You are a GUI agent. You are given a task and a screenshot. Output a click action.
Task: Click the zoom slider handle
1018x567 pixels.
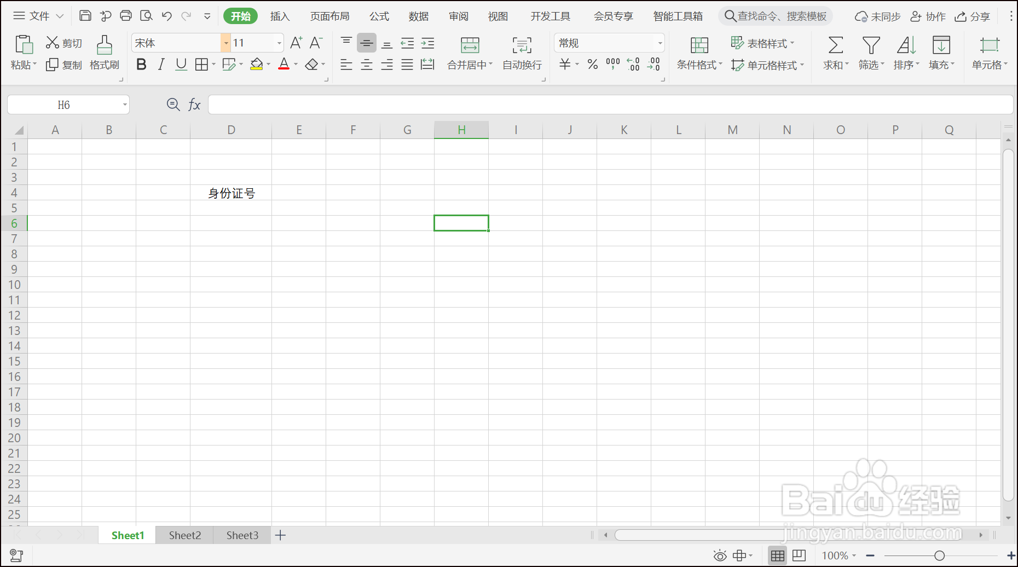pyautogui.click(x=940, y=556)
